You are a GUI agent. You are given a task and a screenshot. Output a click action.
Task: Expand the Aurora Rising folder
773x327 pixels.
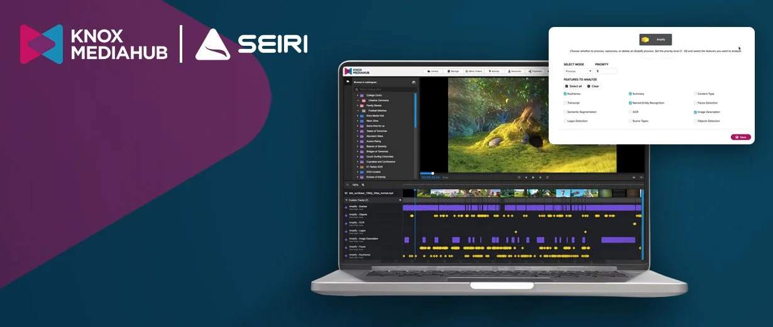coord(358,141)
